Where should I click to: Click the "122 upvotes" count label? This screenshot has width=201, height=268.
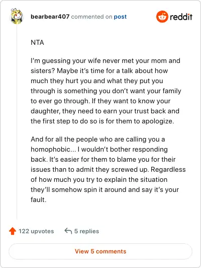point(36,231)
